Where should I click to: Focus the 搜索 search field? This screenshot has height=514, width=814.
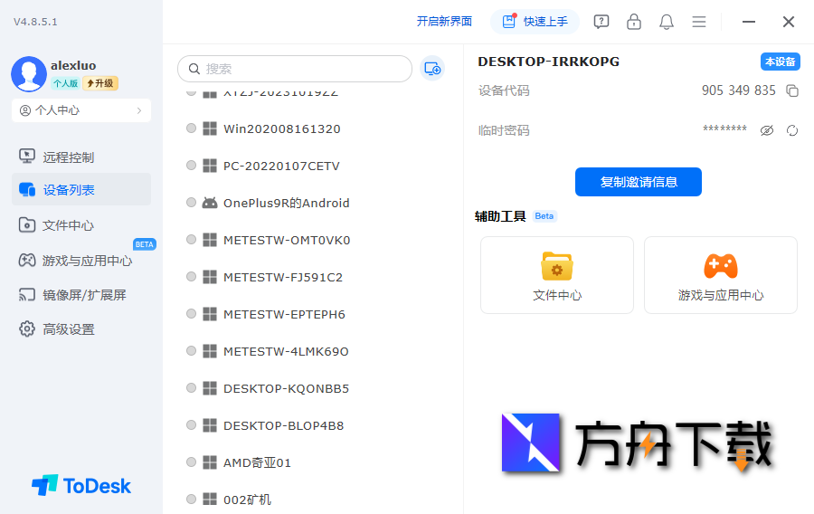tap(295, 69)
